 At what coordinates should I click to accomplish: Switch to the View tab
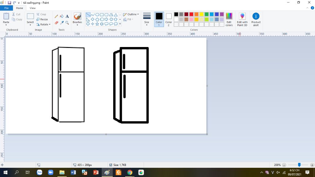coord(33,8)
